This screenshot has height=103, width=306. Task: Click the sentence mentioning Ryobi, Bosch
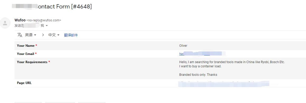point(232,62)
